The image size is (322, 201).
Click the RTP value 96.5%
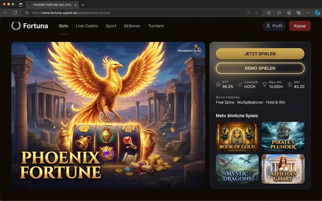[228, 87]
